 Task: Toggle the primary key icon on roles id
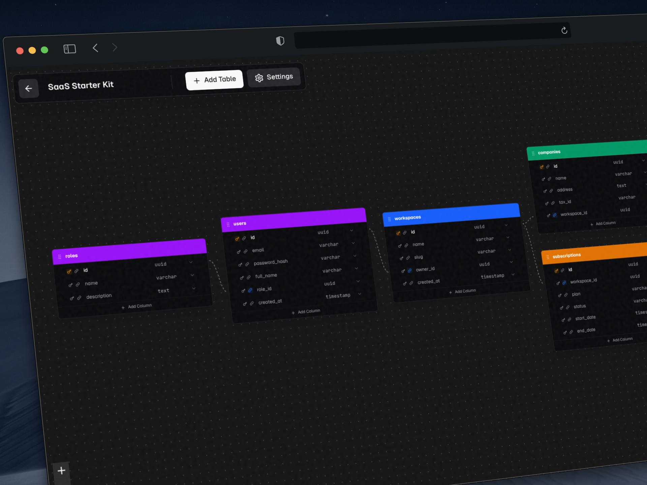point(69,271)
